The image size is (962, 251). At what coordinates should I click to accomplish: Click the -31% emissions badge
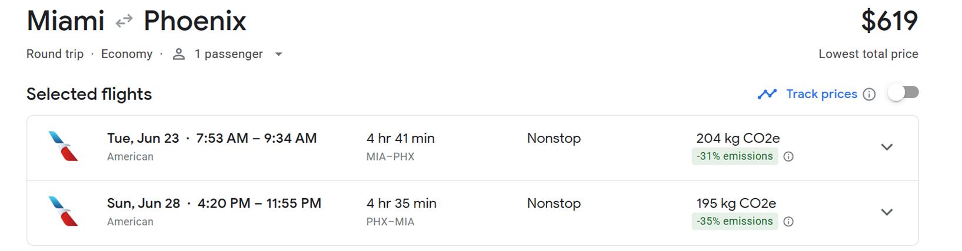point(734,156)
